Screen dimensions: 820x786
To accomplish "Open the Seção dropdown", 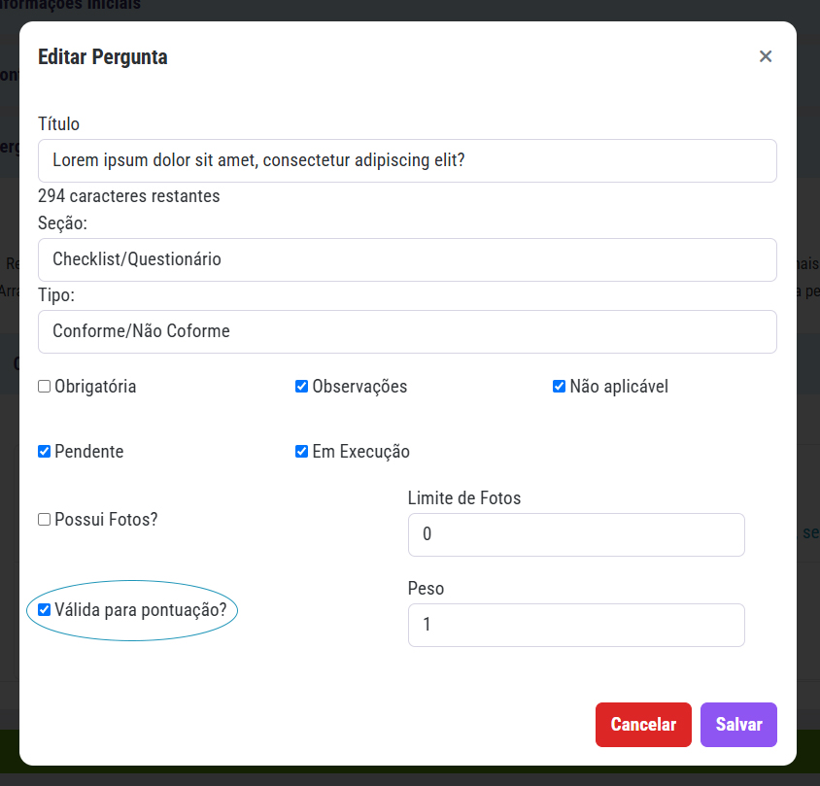I will pyautogui.click(x=407, y=259).
